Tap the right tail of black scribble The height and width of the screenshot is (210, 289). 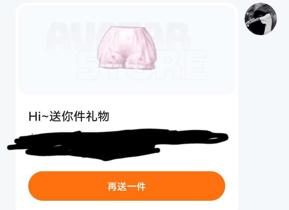coord(218,137)
